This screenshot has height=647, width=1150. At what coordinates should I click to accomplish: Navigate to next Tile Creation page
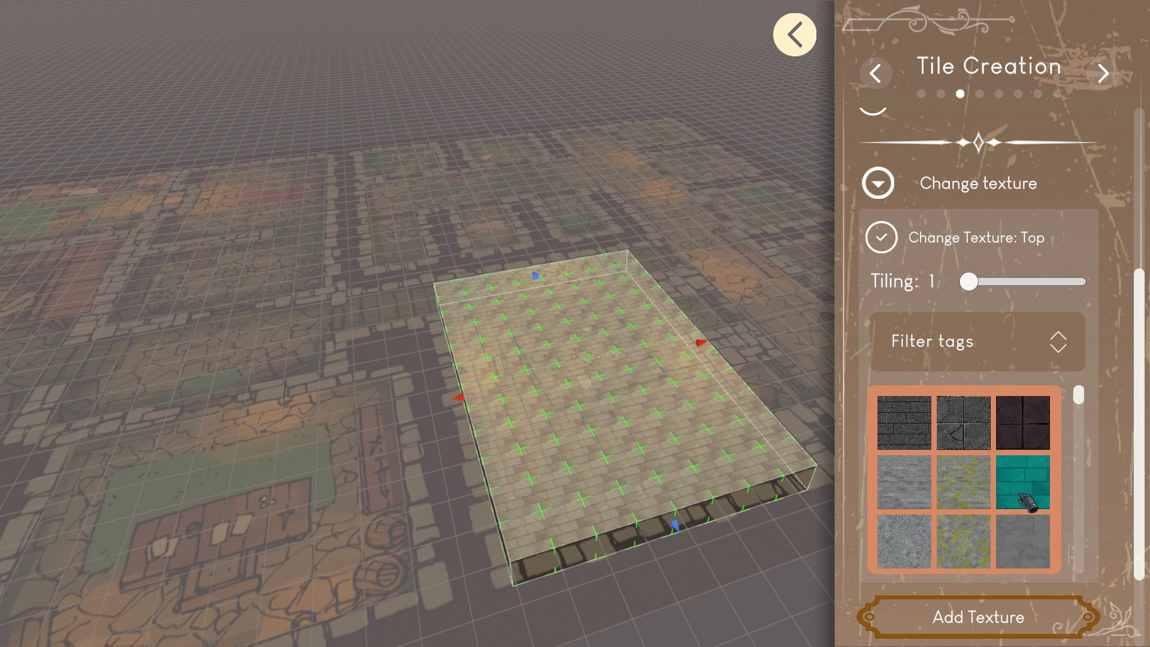[x=1104, y=73]
